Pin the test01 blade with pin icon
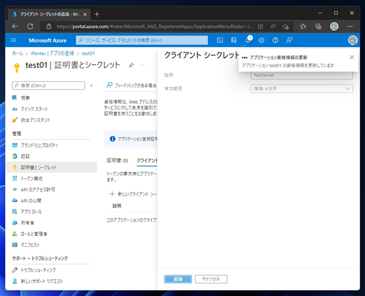The height and width of the screenshot is (296, 365). tap(132, 65)
